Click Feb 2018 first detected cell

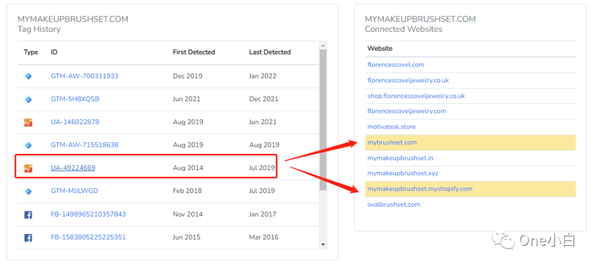(187, 191)
